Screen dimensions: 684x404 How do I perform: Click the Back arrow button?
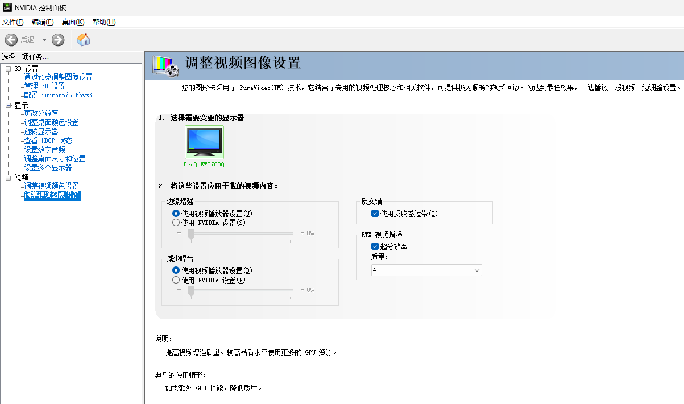point(11,40)
